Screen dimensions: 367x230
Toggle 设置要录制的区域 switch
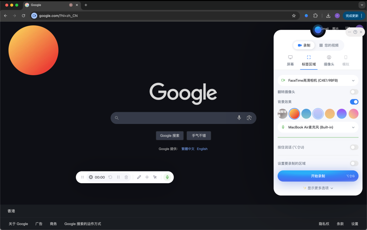(x=354, y=163)
